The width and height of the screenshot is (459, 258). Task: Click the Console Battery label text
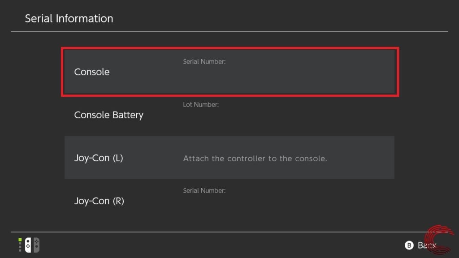pos(108,115)
